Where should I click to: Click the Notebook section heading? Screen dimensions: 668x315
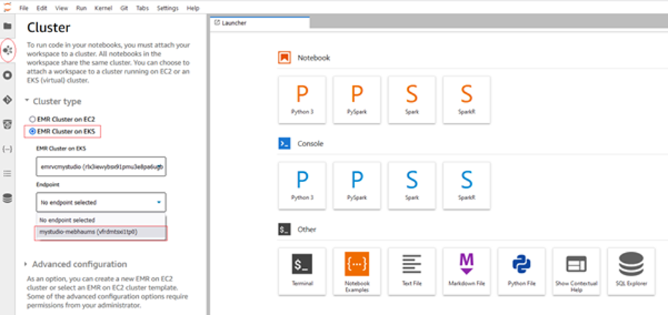[314, 57]
